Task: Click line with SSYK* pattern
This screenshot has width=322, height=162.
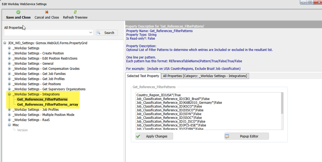Action: coord(169,114)
